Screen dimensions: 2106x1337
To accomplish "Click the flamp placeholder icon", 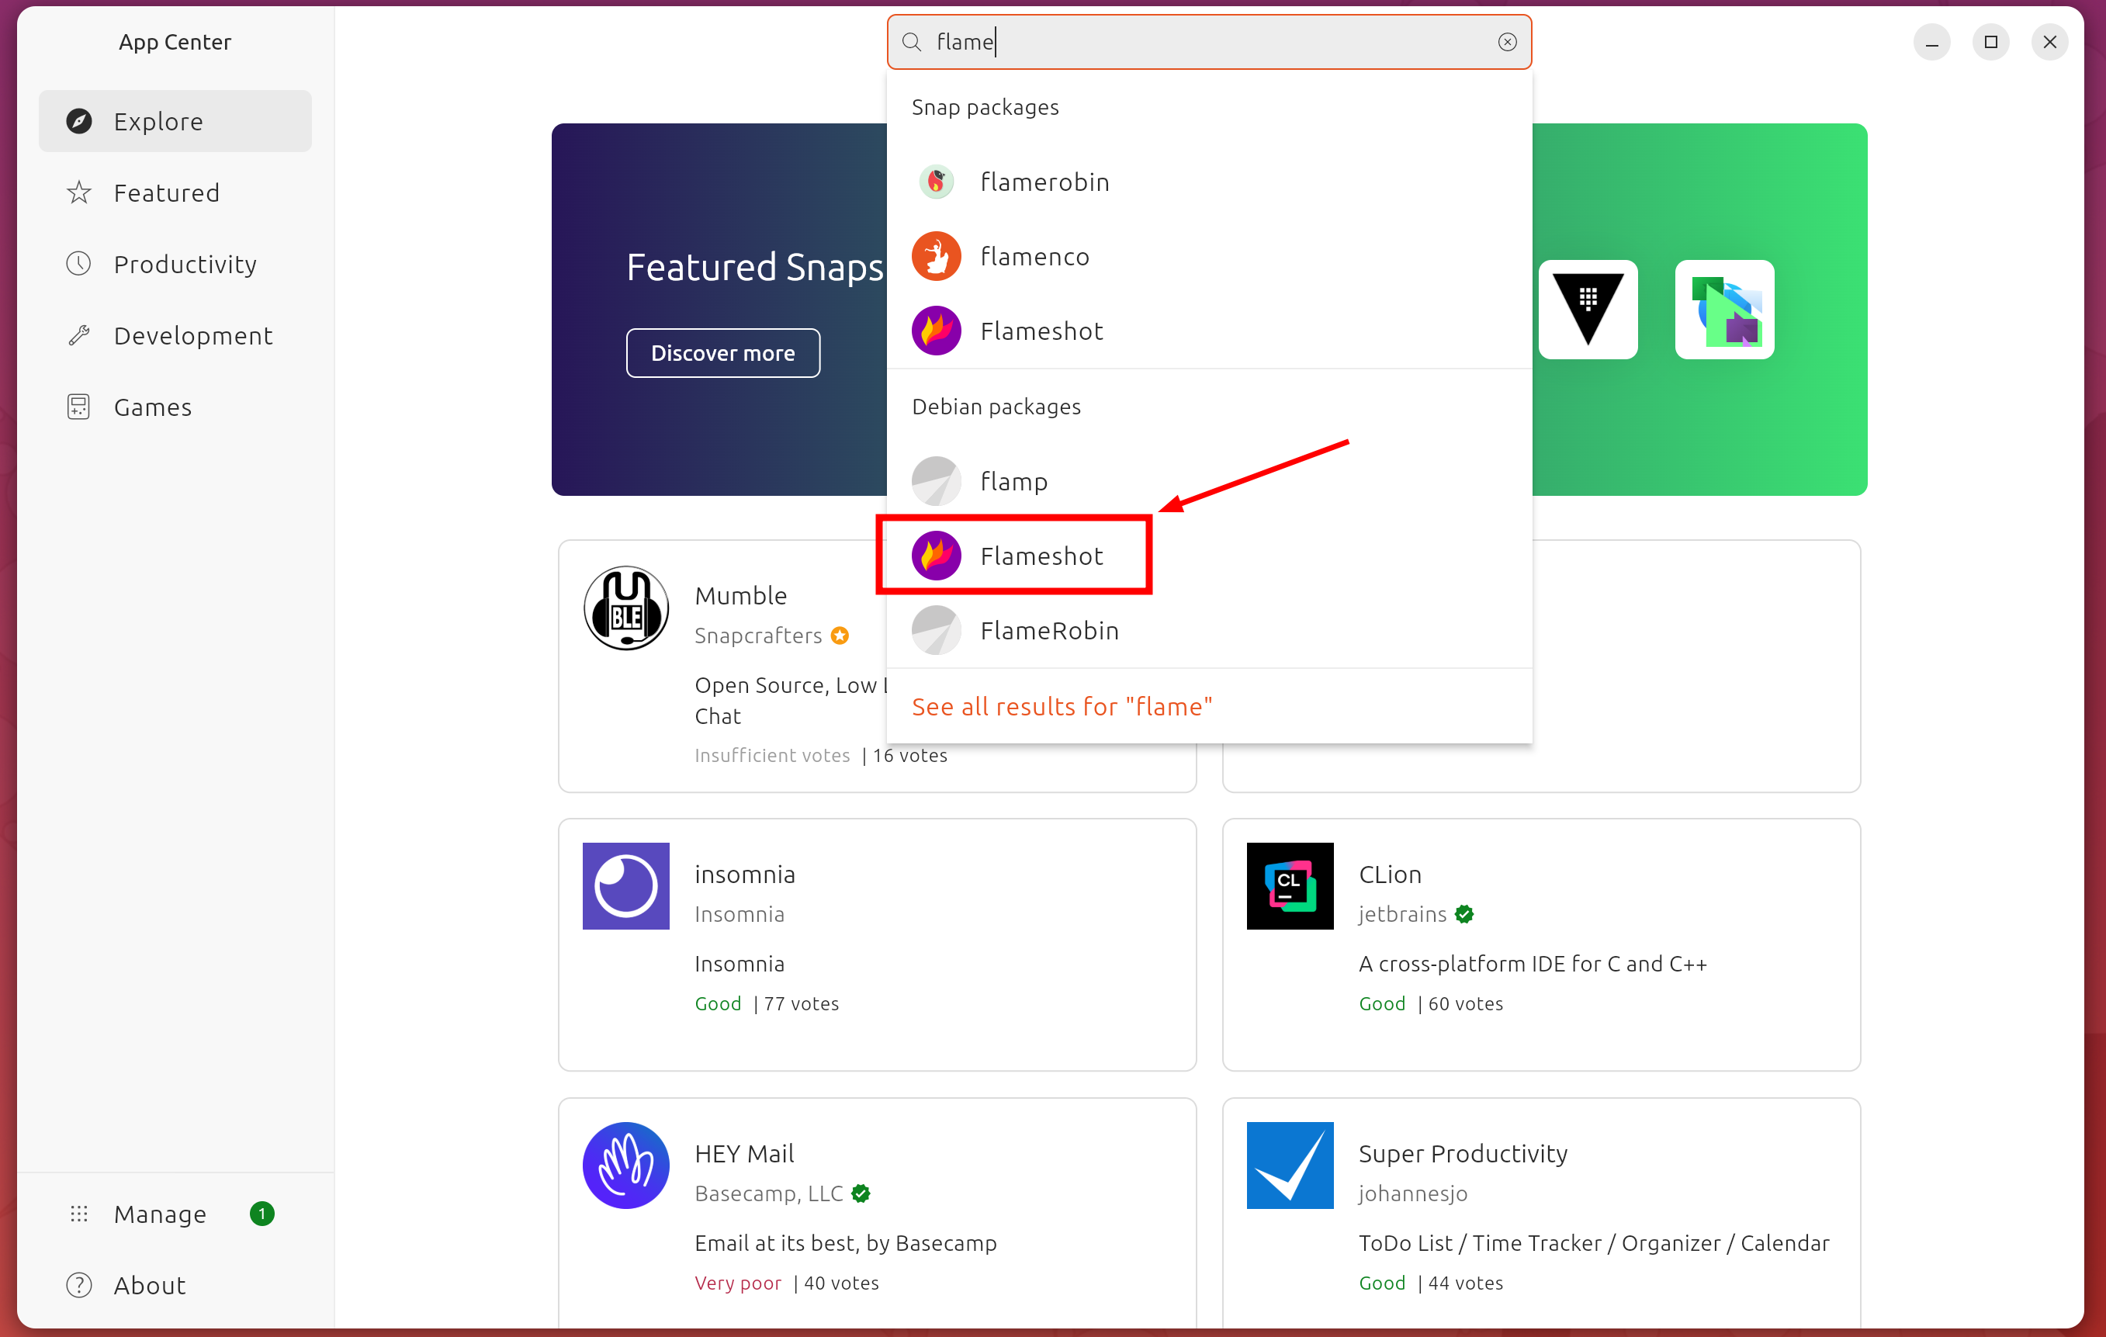I will tap(936, 481).
